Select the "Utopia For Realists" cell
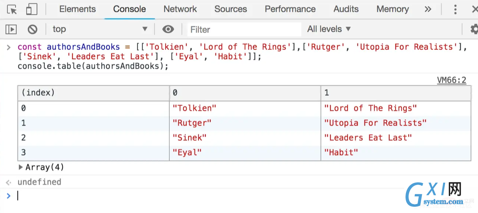Screen dimensions: 478x213 396,123
